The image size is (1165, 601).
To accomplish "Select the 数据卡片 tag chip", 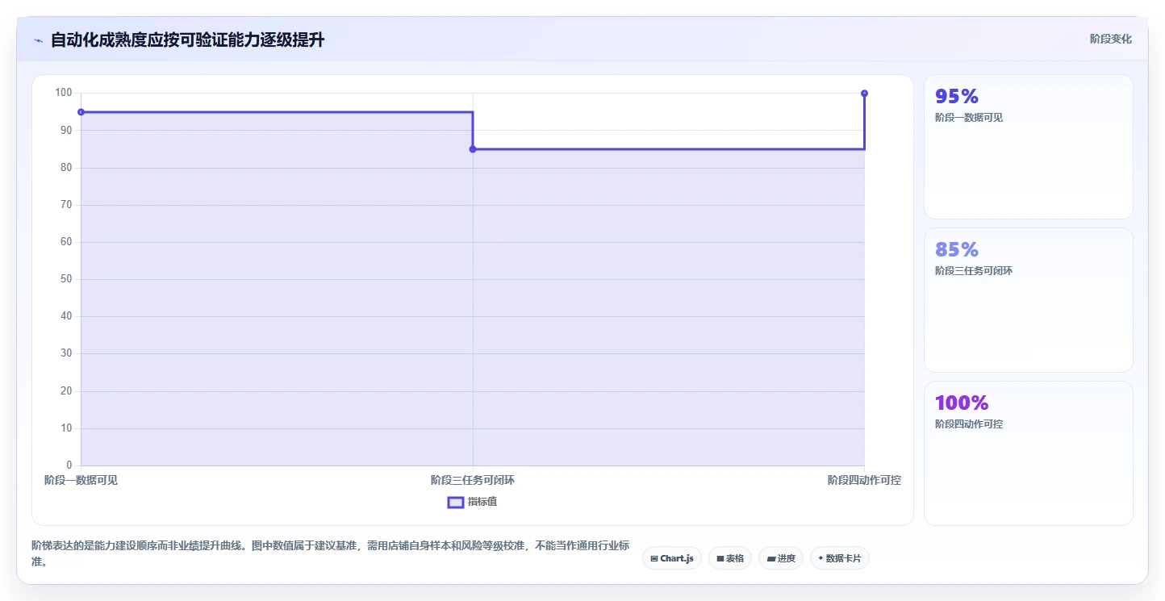I will (839, 558).
